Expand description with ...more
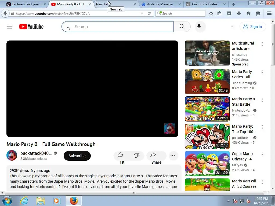 (x=172, y=187)
